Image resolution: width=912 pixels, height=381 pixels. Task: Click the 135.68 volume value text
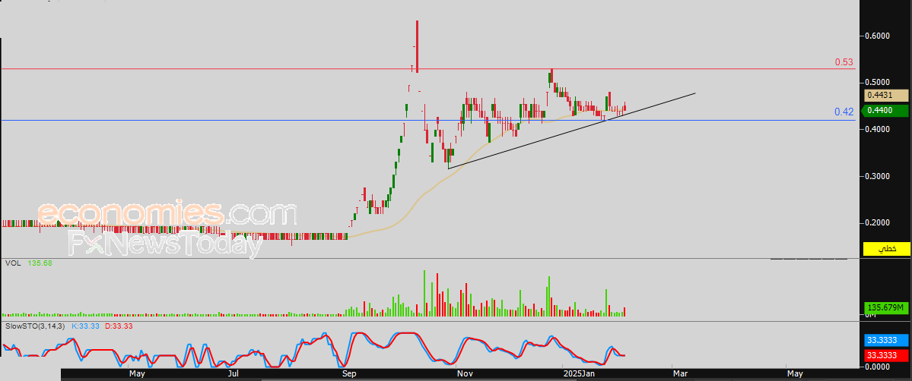coord(41,263)
